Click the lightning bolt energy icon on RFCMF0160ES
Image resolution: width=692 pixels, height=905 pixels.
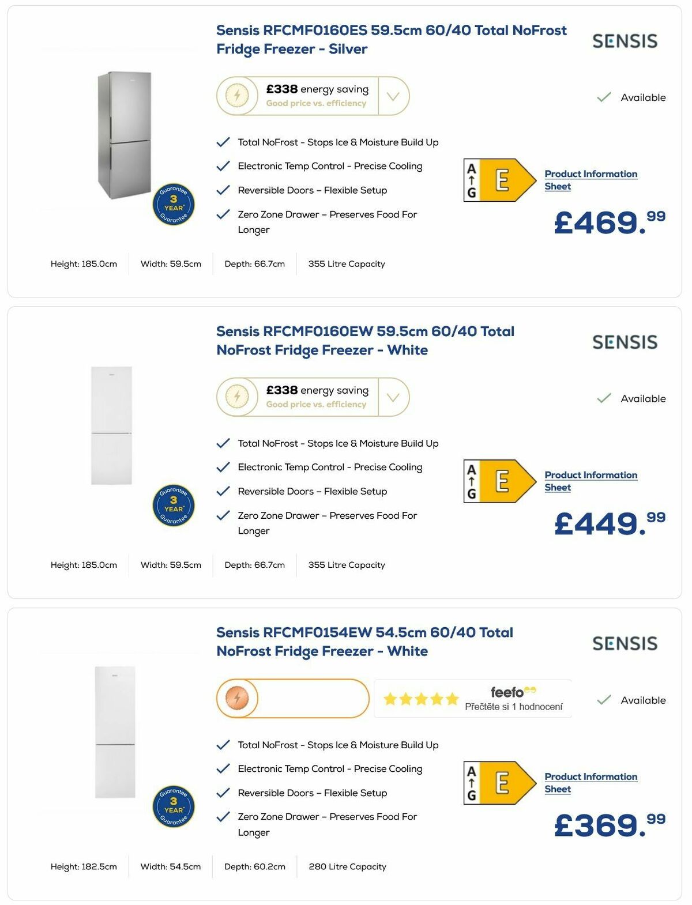(238, 95)
